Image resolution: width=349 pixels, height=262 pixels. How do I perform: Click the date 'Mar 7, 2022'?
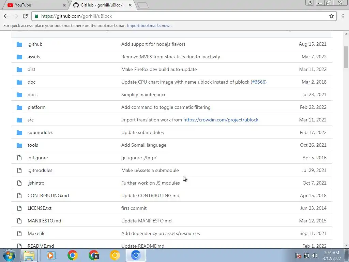coord(314,57)
